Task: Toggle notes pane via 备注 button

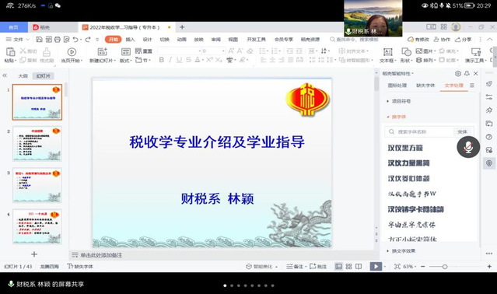Action: click(295, 267)
